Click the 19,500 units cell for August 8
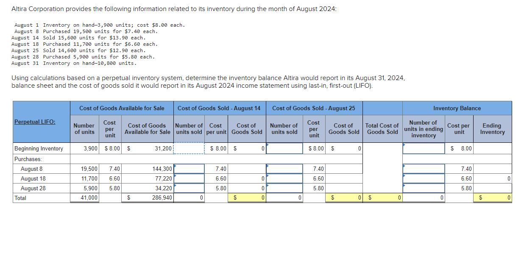 click(84, 169)
